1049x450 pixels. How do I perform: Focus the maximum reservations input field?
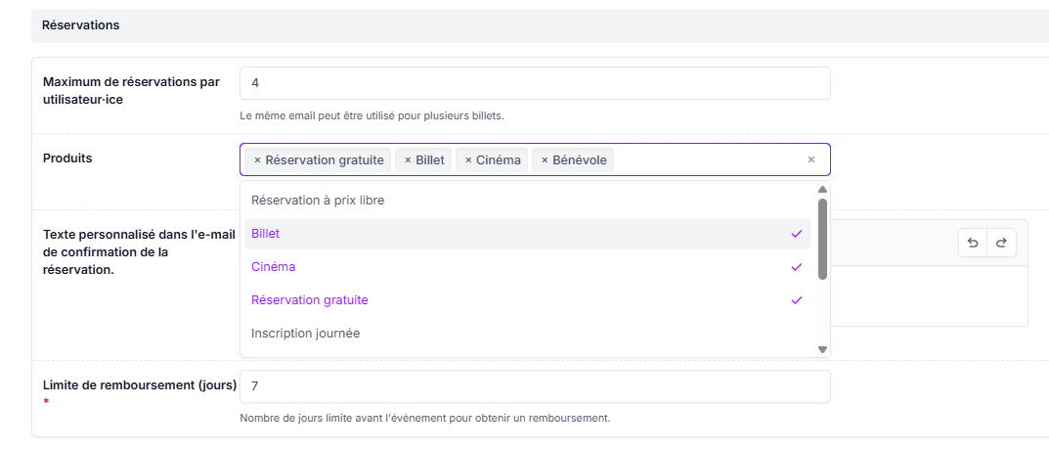[535, 83]
